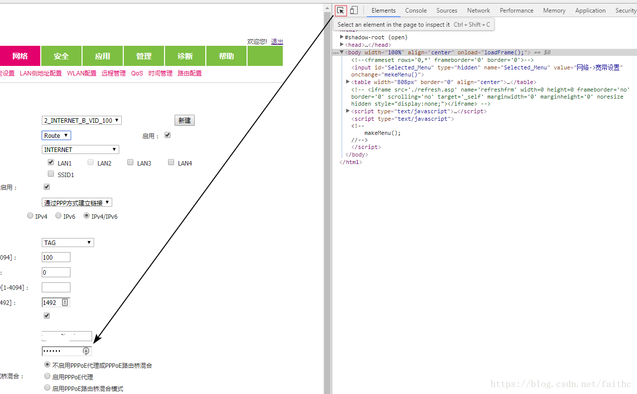This screenshot has width=637, height=394.
Task: Toggle the LAN2 checkbox
Action: [x=91, y=163]
